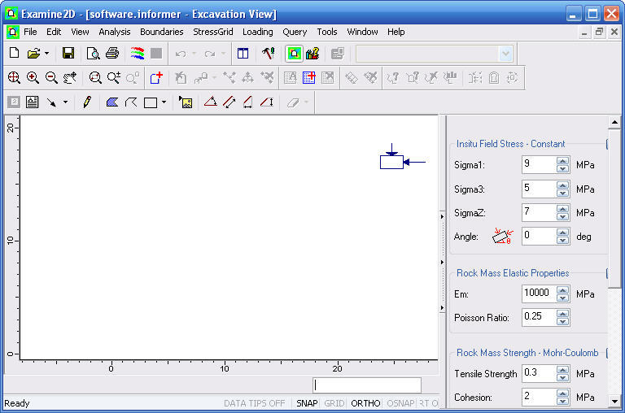Viewport: 625px width, 413px height.
Task: Select the arrow drawing tool
Action: coord(51,102)
